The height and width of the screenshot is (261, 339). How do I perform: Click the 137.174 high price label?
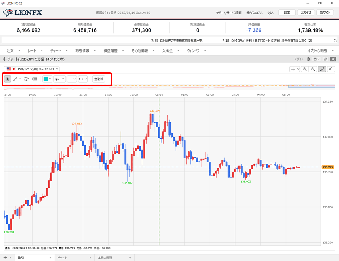tap(155, 110)
